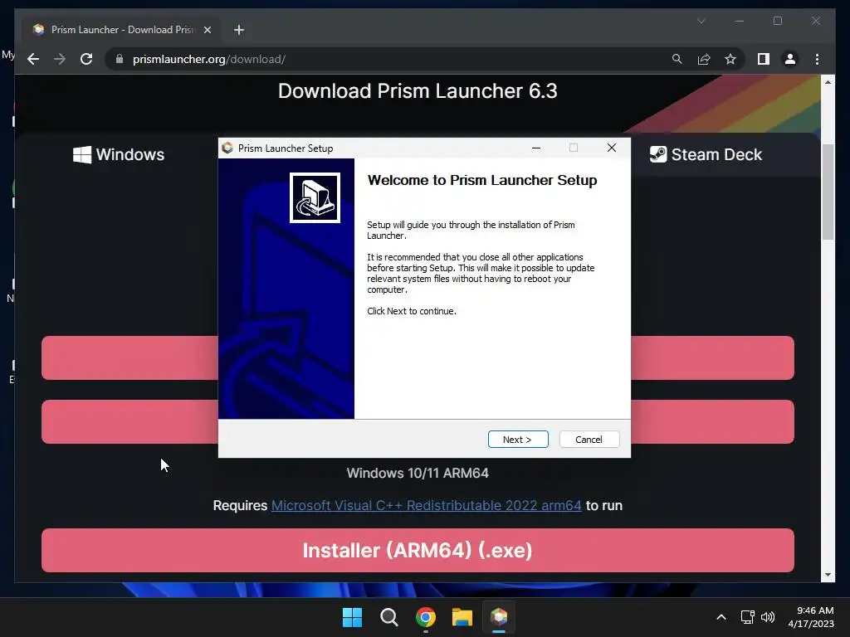Click scrollbar down arrow on web page
The height and width of the screenshot is (637, 850).
tap(828, 575)
